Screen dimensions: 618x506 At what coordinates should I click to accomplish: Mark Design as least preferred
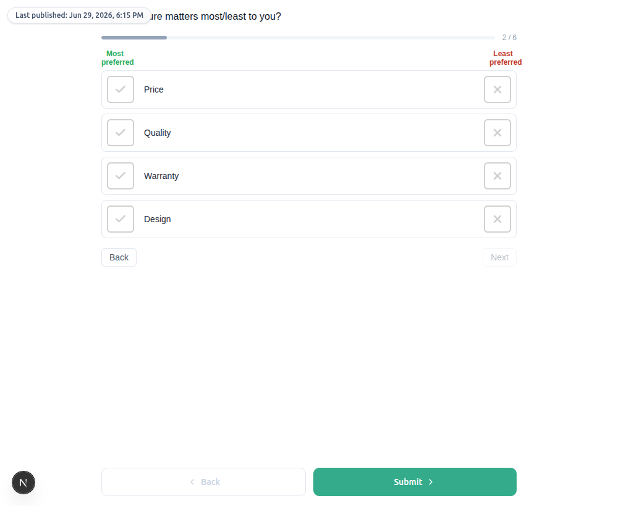click(497, 219)
